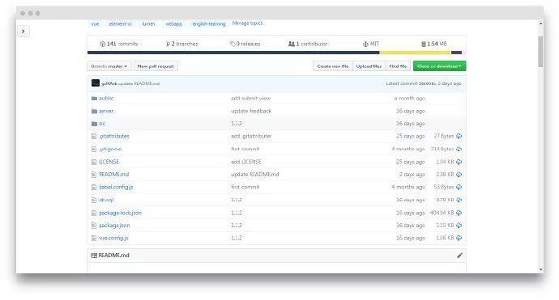Open the server folder
This screenshot has height=300, width=559.
click(106, 111)
